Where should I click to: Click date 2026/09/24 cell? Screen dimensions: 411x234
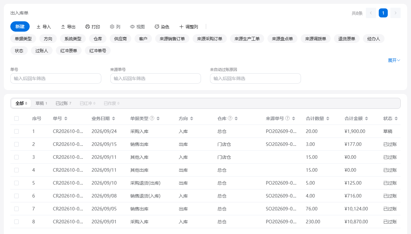(104, 131)
